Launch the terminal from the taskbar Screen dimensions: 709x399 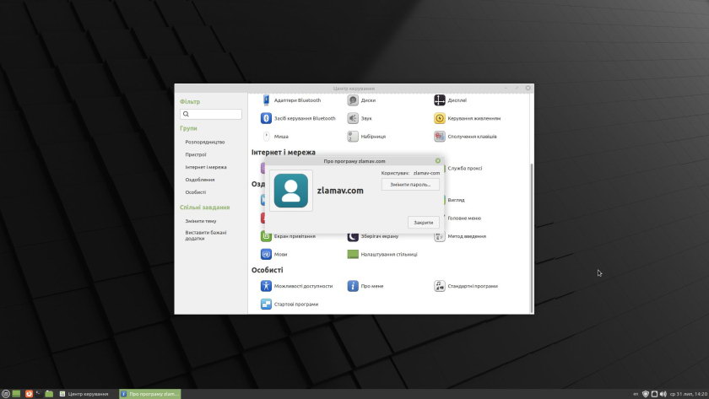(39, 394)
